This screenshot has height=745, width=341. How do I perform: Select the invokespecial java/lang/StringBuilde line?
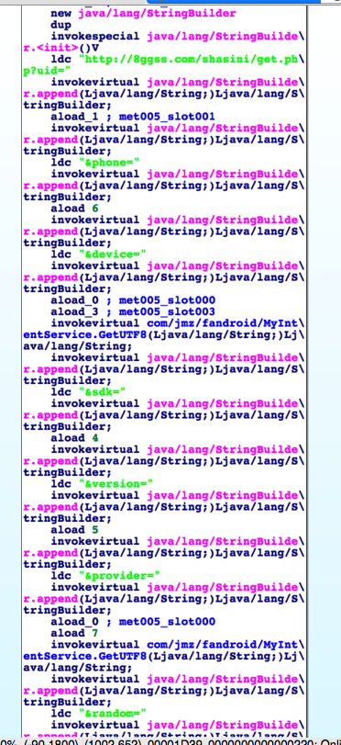tap(178, 36)
